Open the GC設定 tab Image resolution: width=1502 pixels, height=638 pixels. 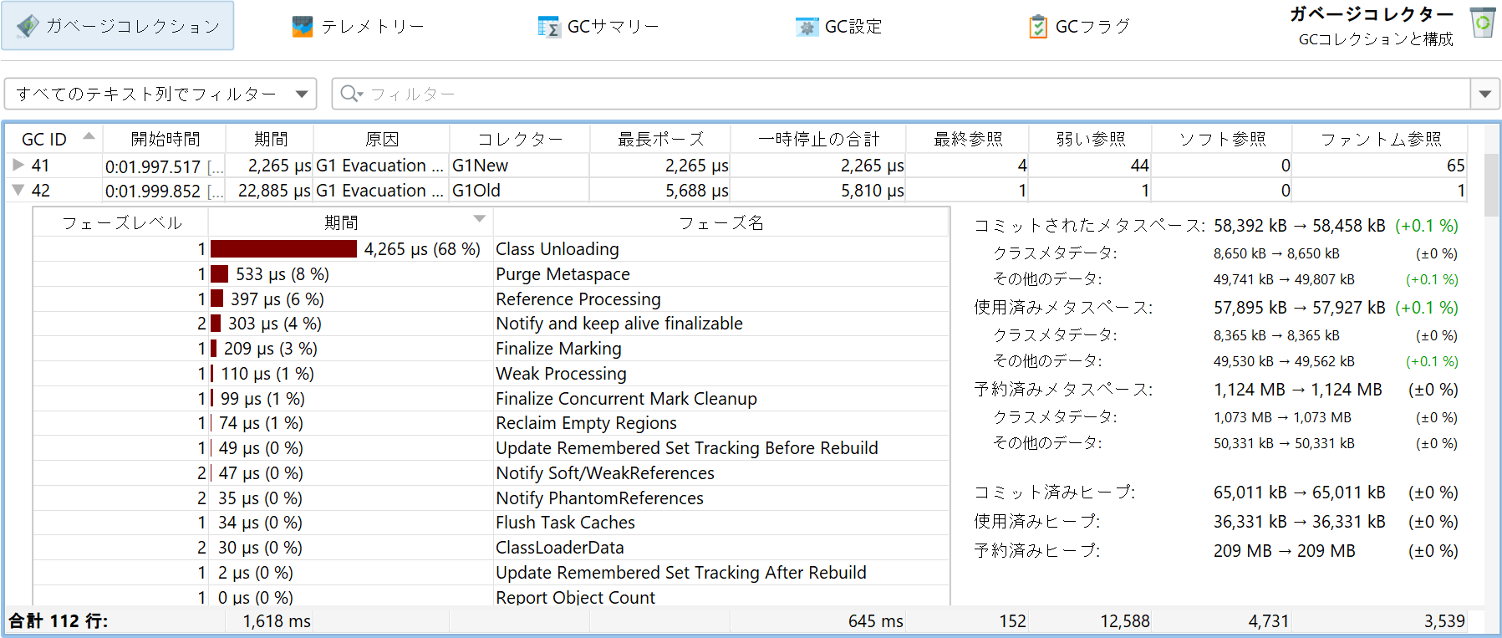pyautogui.click(x=839, y=27)
